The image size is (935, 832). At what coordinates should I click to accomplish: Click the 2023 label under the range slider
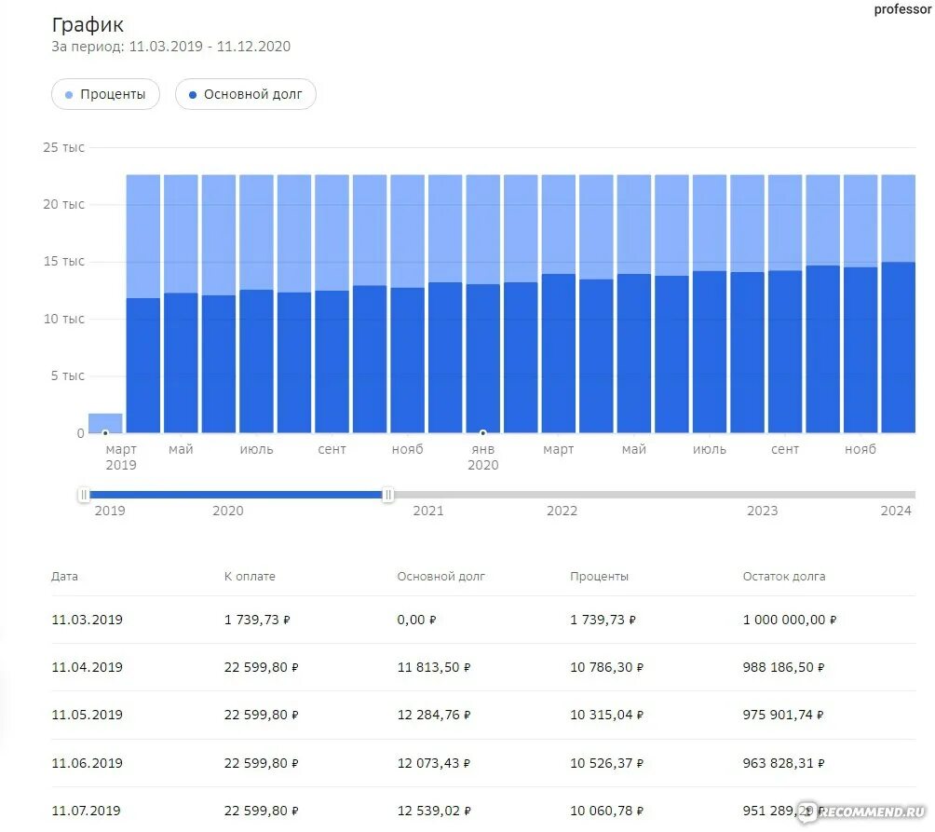(762, 511)
